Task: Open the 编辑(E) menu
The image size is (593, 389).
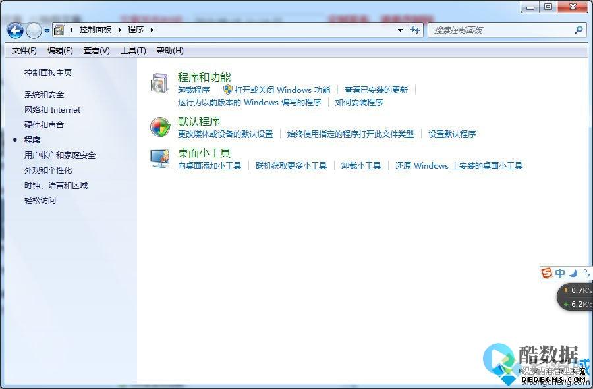Action: (60, 50)
